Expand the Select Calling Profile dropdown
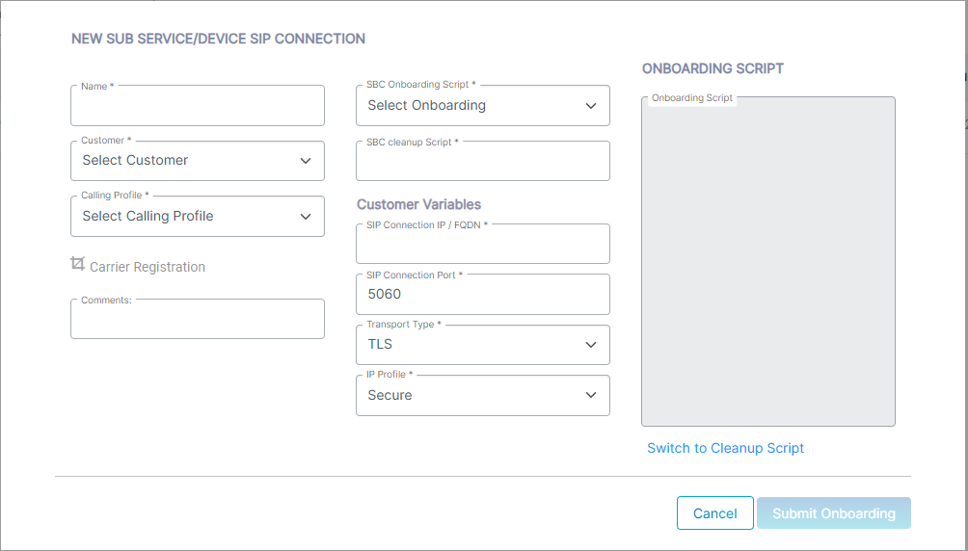Screen dimensions: 968x551 coord(198,217)
